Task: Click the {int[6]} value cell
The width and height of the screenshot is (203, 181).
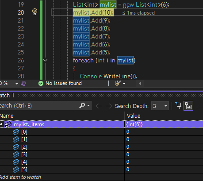Action: (x=134, y=124)
